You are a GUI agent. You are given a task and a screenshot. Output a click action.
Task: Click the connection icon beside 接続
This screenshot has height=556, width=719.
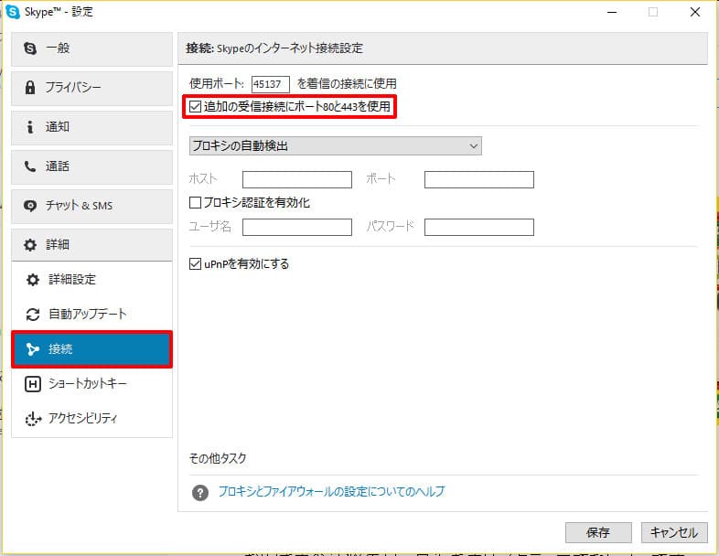33,349
